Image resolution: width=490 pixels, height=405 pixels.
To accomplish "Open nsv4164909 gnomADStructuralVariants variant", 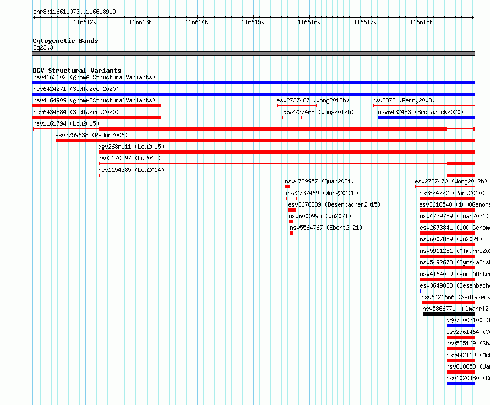I will [94, 100].
